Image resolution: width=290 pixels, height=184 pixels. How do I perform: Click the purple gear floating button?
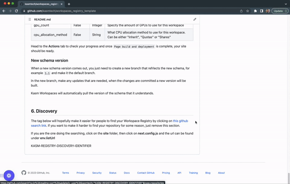(9, 175)
